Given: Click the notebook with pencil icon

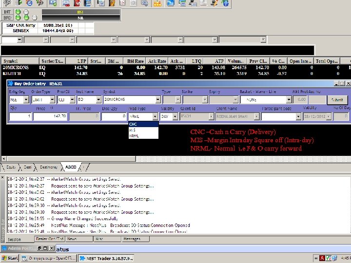Looking at the screenshot, I should pos(112,3).
